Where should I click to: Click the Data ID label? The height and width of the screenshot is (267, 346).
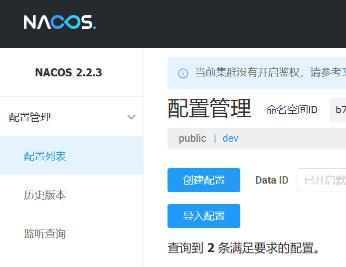coord(272,180)
